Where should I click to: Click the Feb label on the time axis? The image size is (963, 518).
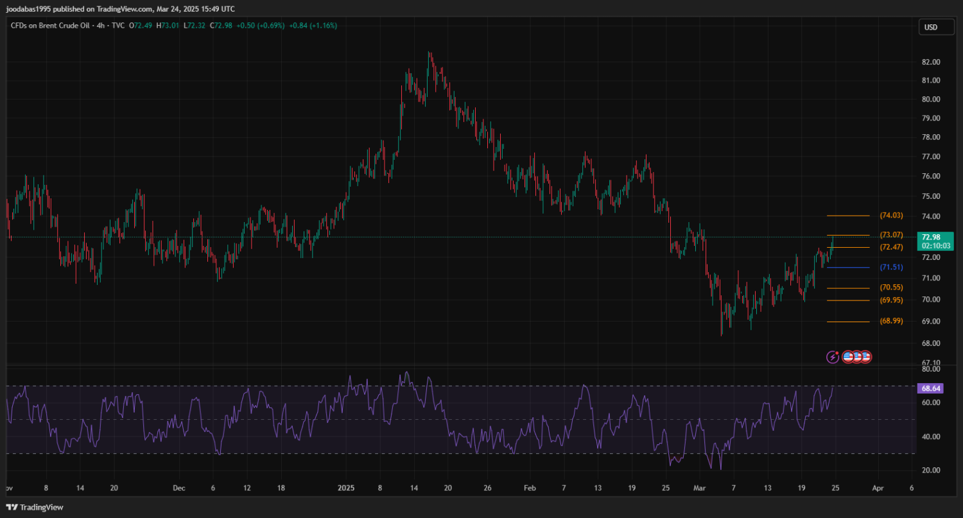[x=530, y=488]
